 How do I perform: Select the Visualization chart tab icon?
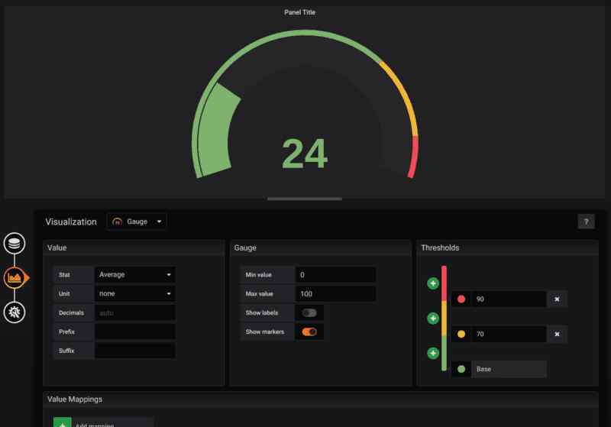click(14, 277)
